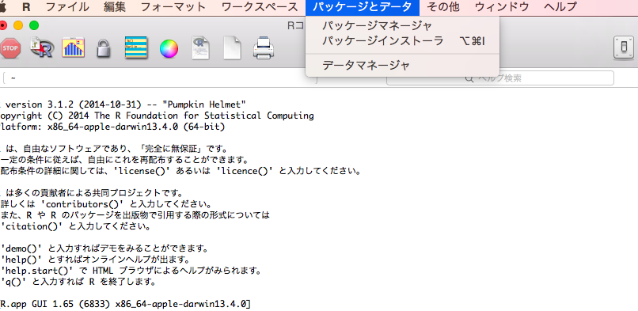This screenshot has width=638, height=311.
Task: Click the 'citation()' text line
Action: tap(76, 226)
